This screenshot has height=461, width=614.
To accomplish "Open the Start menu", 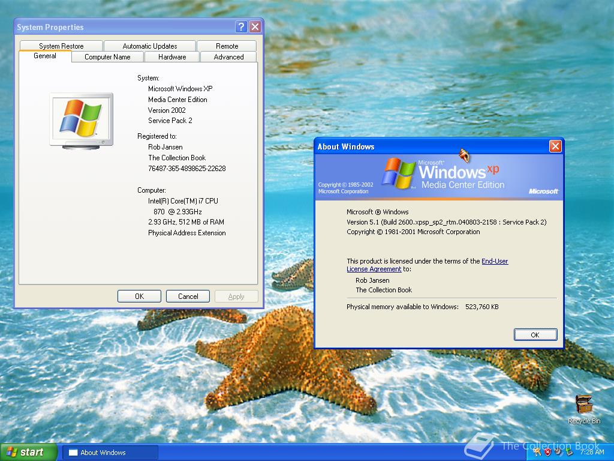I will [29, 452].
